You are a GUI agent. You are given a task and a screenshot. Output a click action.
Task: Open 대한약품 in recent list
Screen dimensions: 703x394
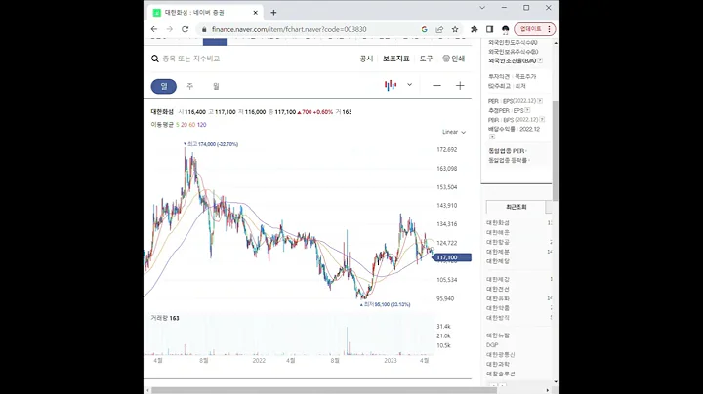[498, 308]
